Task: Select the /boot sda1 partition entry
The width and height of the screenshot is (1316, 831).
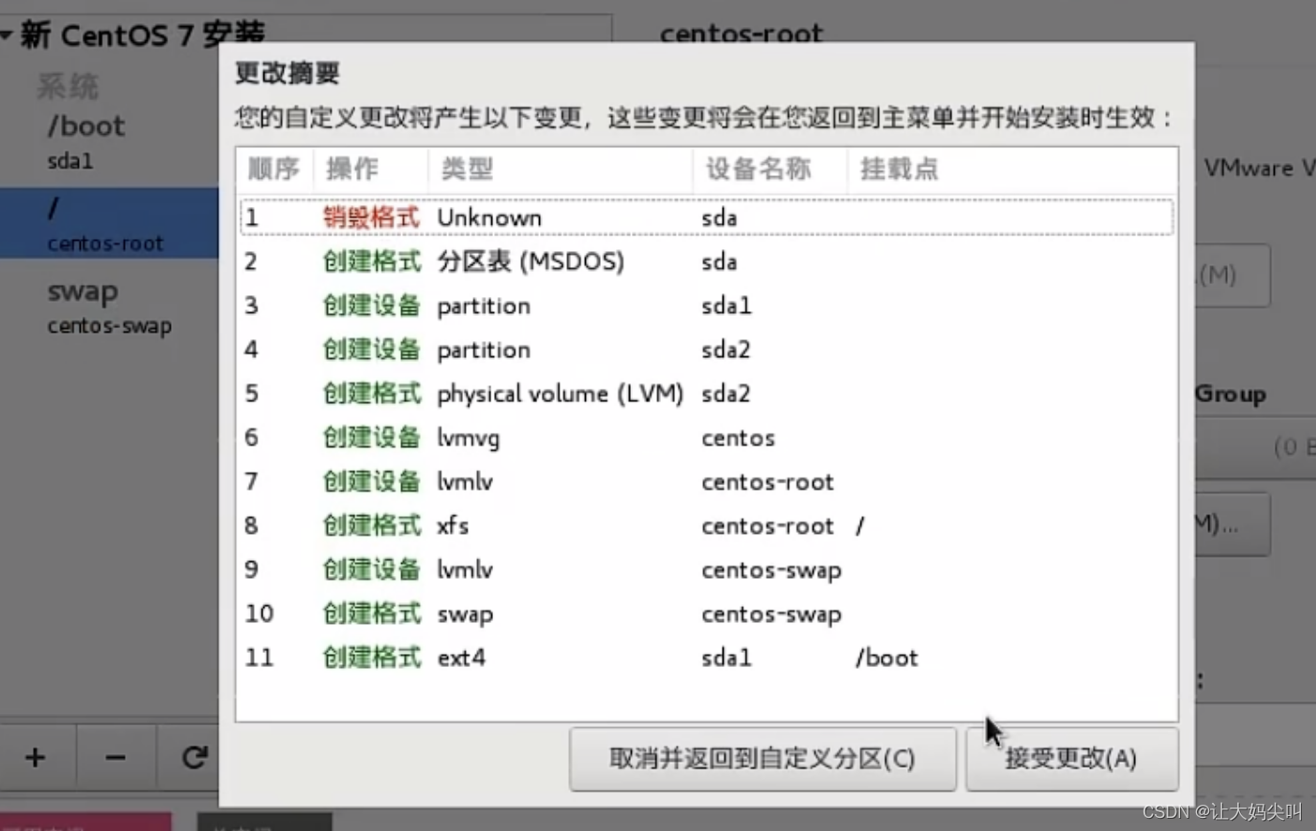Action: pyautogui.click(x=110, y=141)
